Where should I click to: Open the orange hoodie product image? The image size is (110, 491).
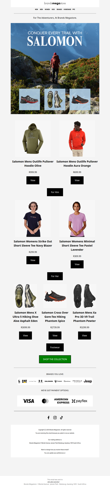(x=77, y=139)
